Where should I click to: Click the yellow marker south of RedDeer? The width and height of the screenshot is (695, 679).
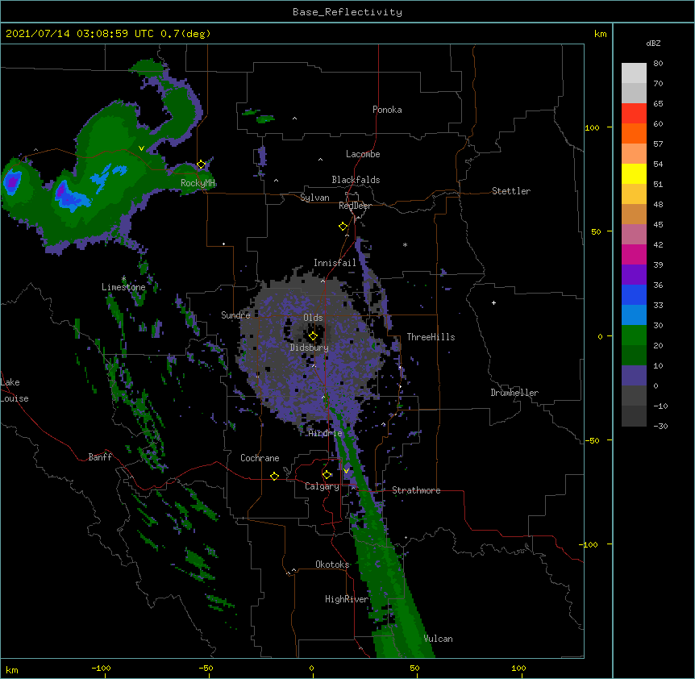tap(343, 227)
